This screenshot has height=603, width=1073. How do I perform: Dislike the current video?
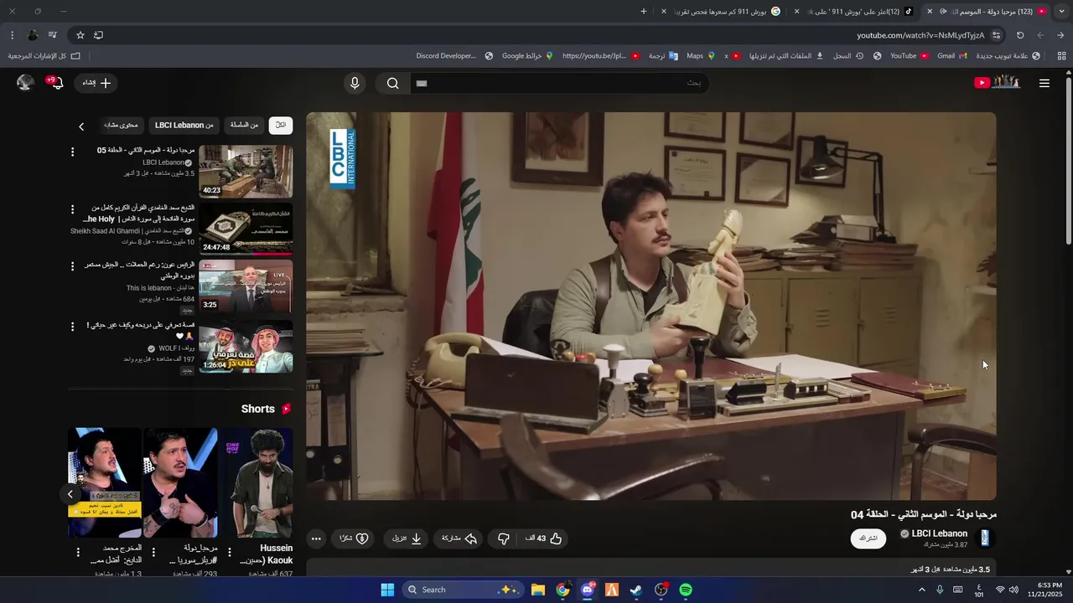tap(503, 539)
